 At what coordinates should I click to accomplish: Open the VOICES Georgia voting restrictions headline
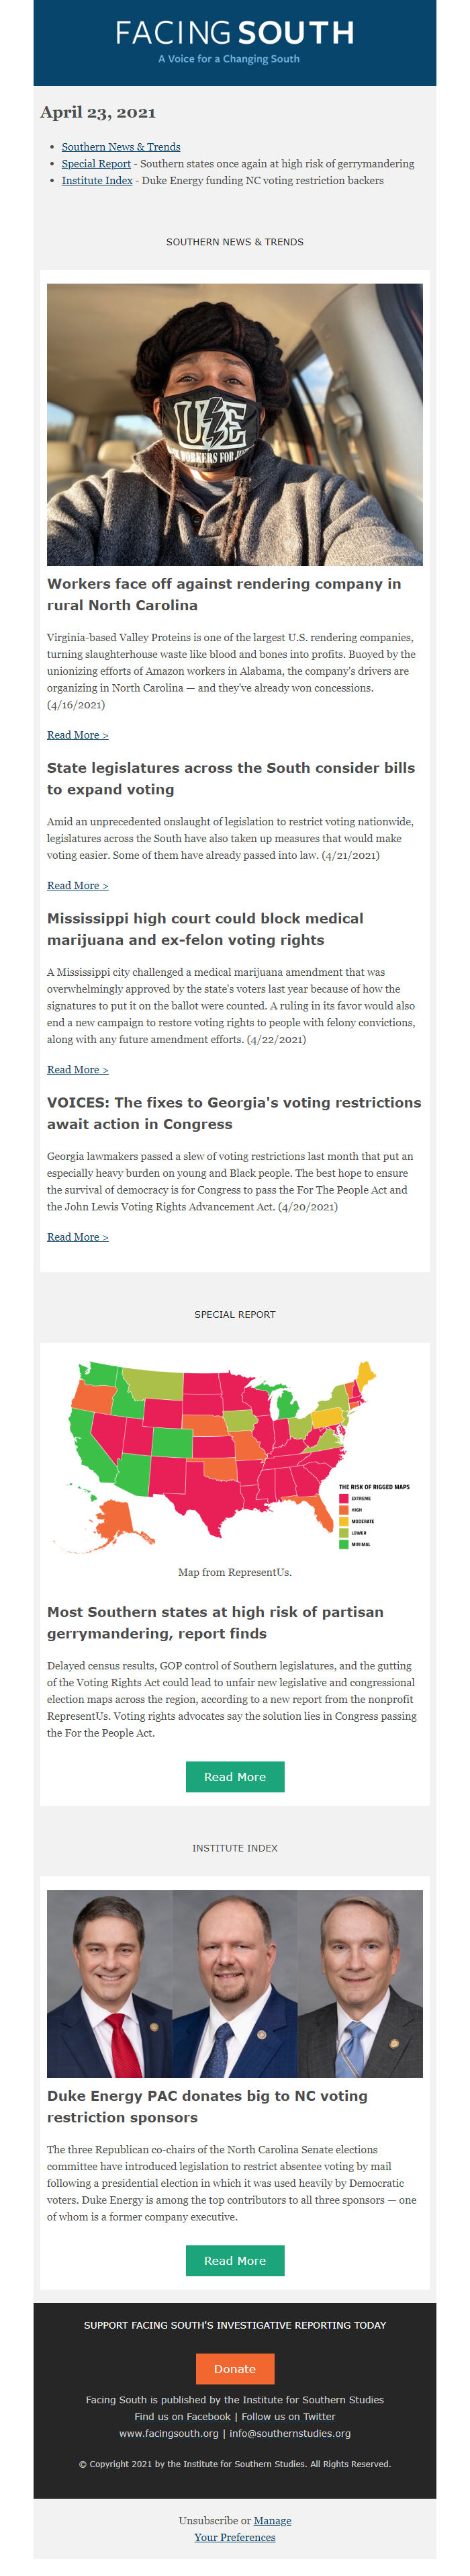[234, 1113]
